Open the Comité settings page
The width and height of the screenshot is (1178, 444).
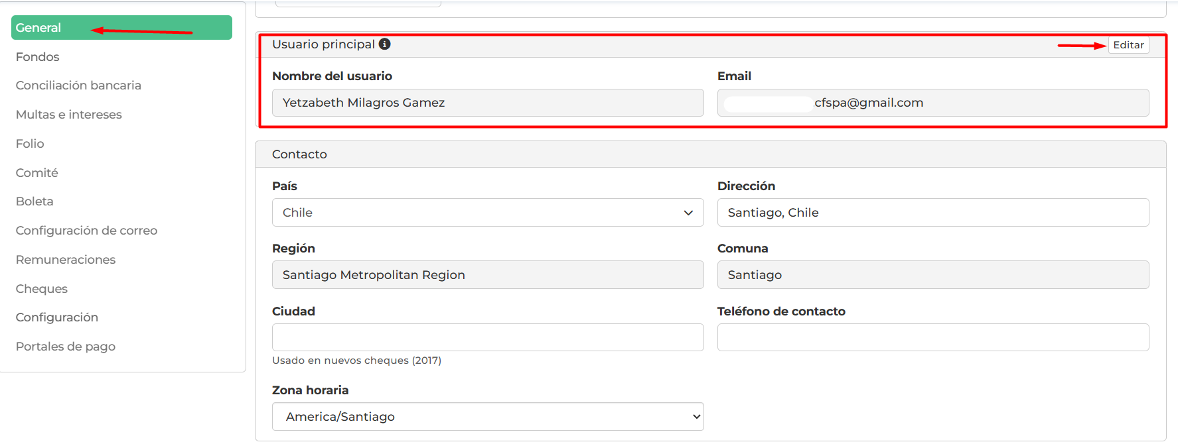37,173
